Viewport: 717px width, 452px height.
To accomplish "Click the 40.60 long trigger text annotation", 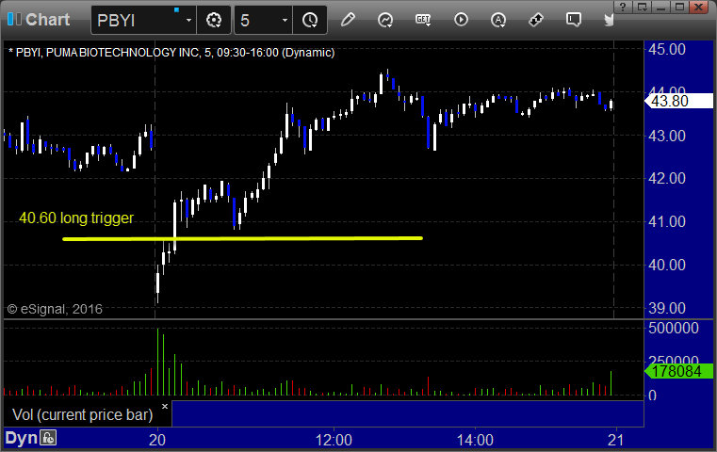I will coord(76,218).
